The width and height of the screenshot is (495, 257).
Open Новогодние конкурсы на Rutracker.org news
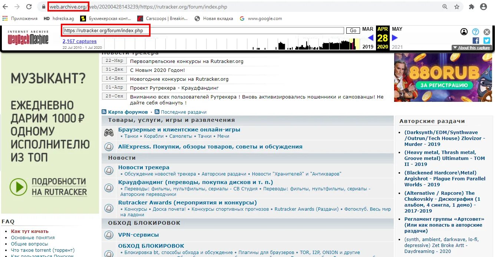coord(179,79)
